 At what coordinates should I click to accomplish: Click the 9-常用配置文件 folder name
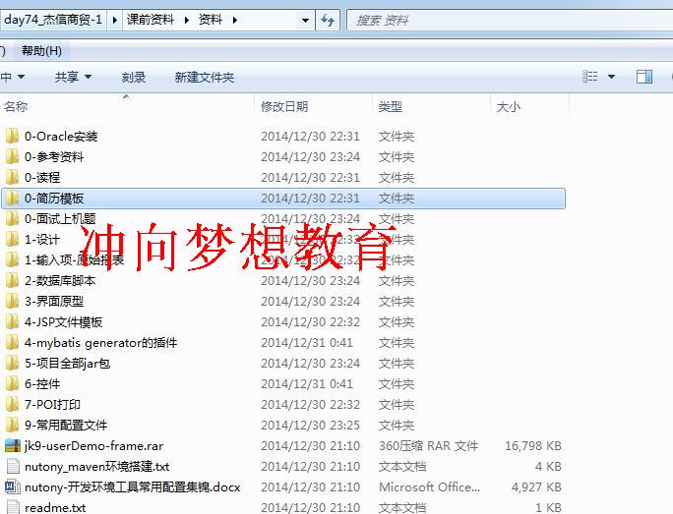[66, 425]
